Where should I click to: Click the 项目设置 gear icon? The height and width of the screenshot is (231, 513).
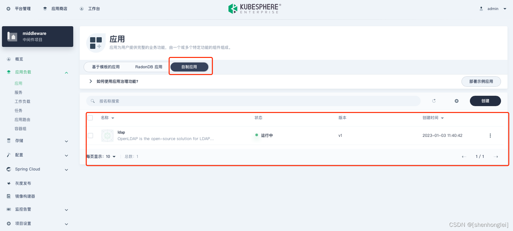pos(9,224)
